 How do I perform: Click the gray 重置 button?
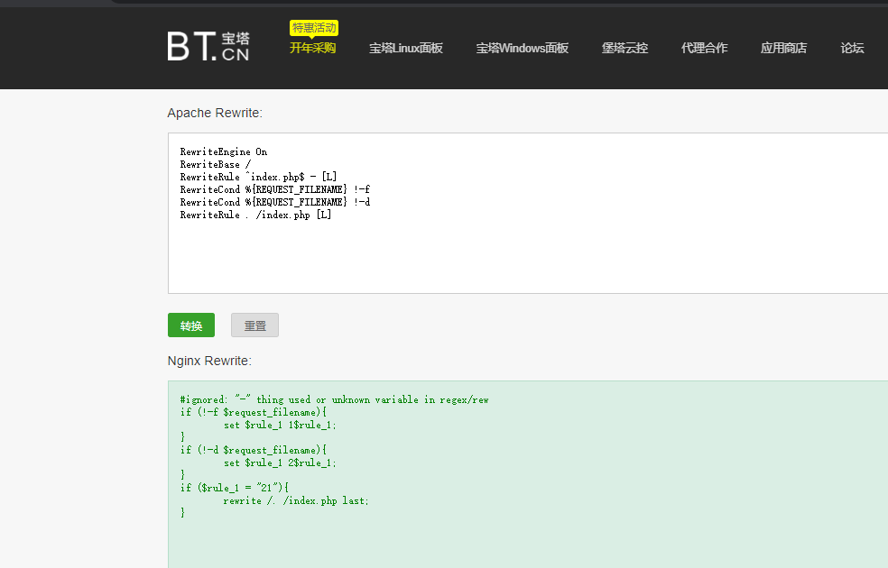pyautogui.click(x=254, y=325)
